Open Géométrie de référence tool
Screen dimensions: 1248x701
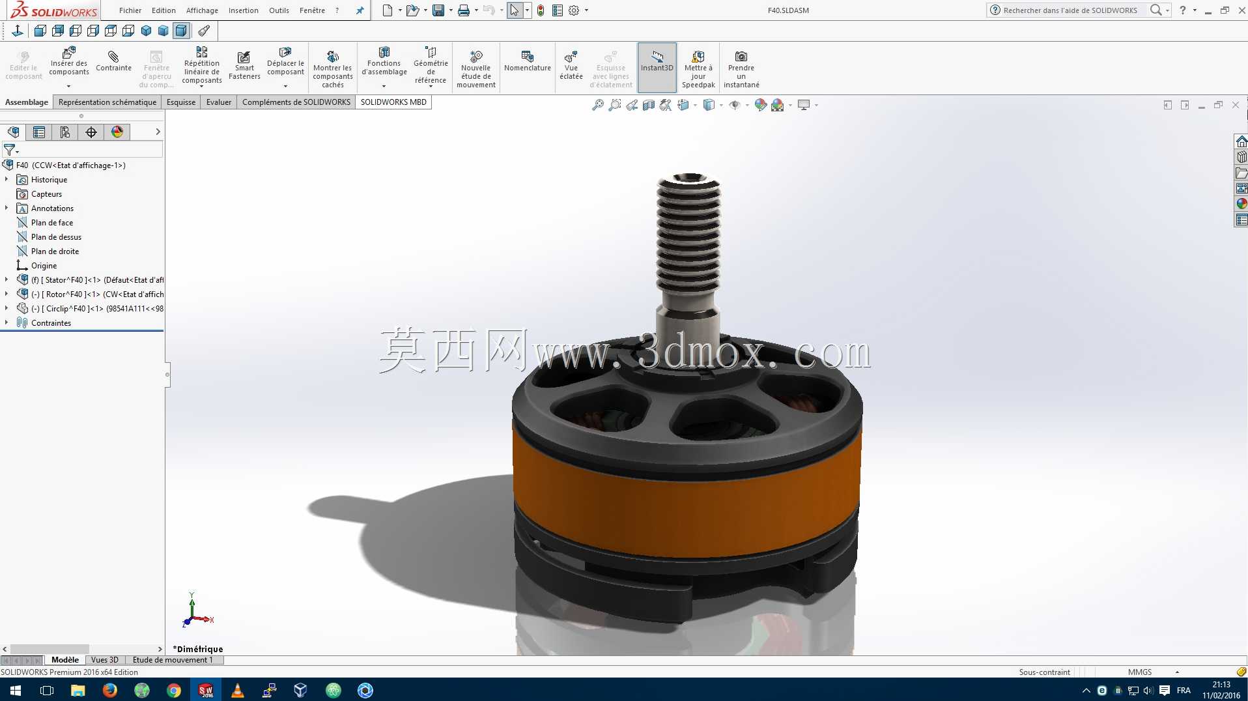(x=431, y=65)
